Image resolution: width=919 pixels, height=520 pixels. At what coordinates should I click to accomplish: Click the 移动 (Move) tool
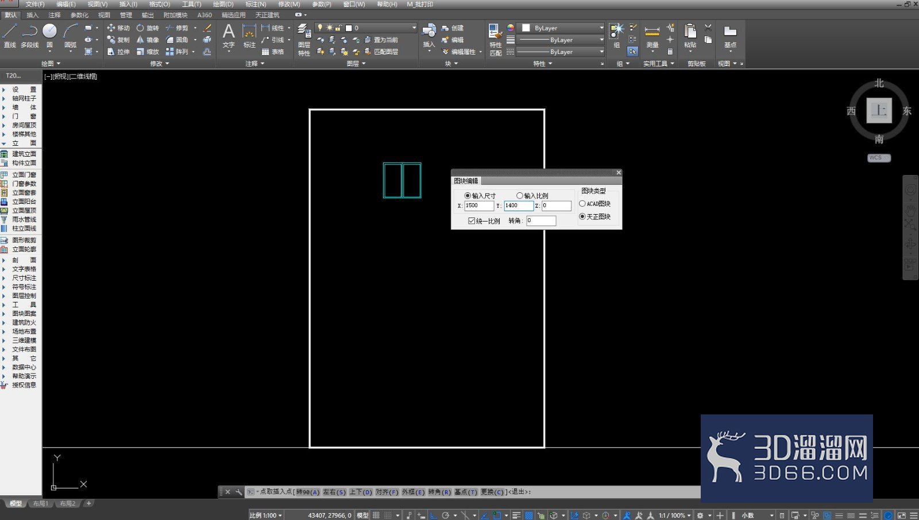click(x=118, y=28)
